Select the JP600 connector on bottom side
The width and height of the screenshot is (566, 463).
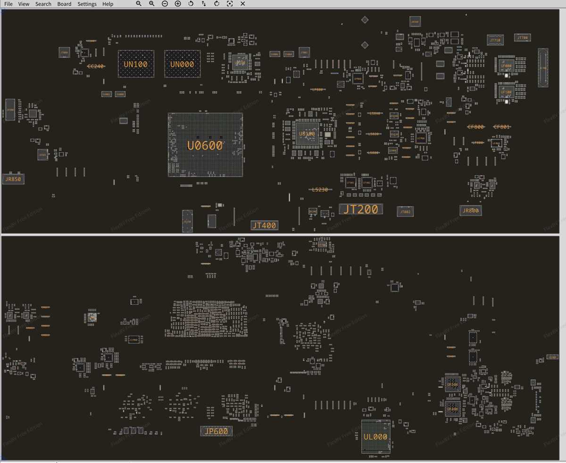click(216, 431)
